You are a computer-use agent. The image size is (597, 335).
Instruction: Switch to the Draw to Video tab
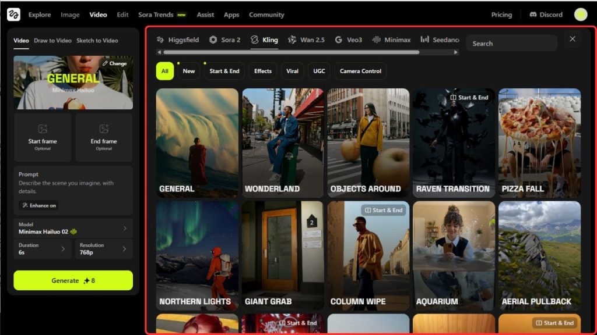pyautogui.click(x=52, y=41)
